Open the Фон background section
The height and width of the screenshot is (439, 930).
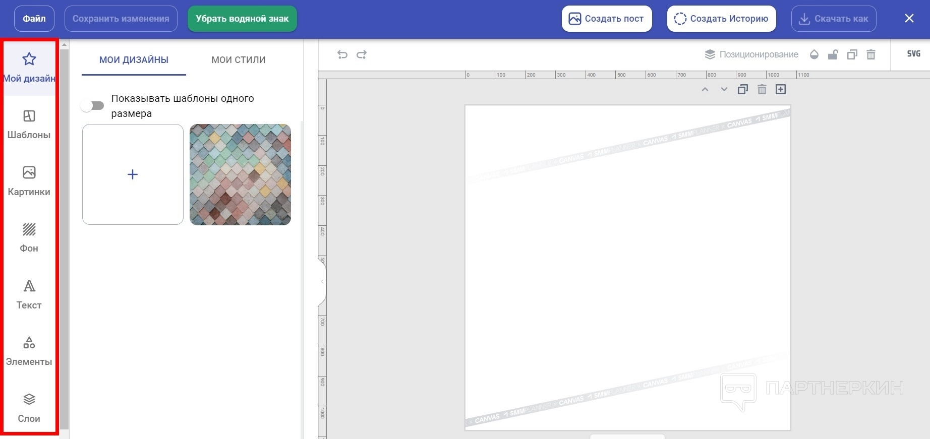click(x=29, y=238)
